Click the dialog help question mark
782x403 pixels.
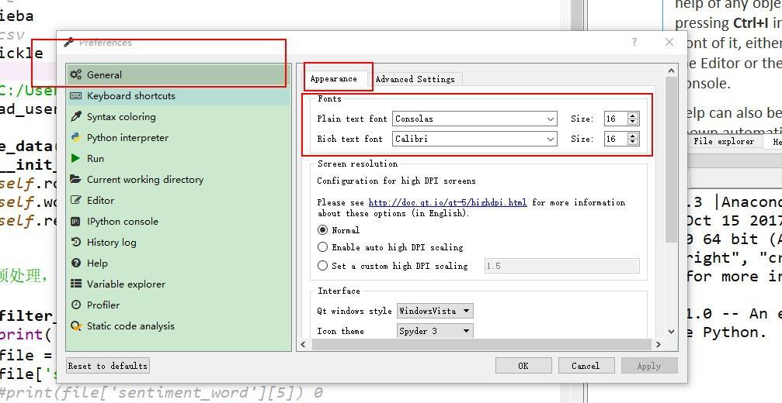(634, 43)
